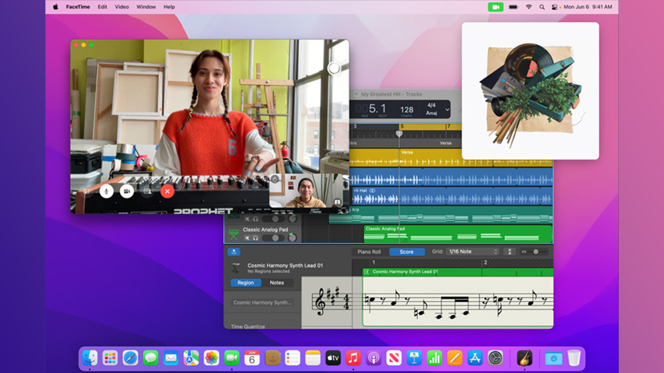Open the Grid 1/16 Note dropdown
This screenshot has height=373, width=664.
click(473, 252)
